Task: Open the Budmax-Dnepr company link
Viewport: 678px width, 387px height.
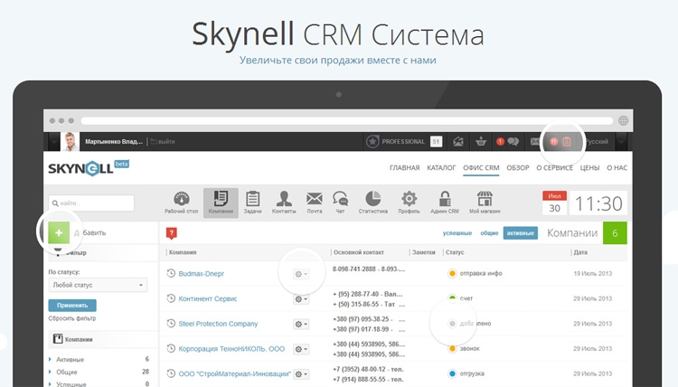Action: (x=201, y=274)
